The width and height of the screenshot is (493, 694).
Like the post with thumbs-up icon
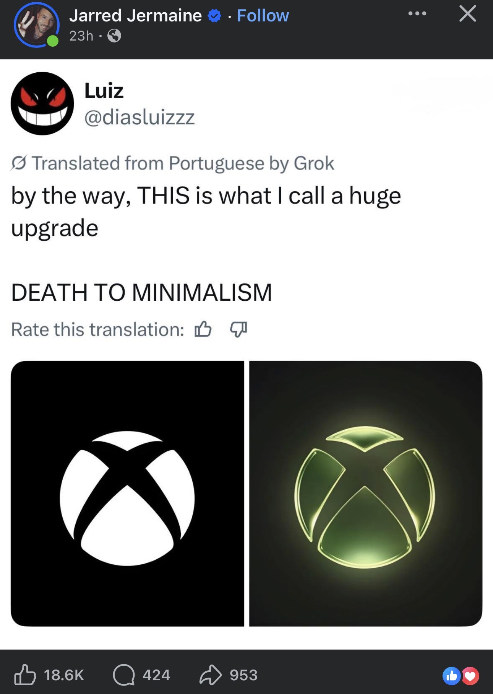[x=25, y=675]
